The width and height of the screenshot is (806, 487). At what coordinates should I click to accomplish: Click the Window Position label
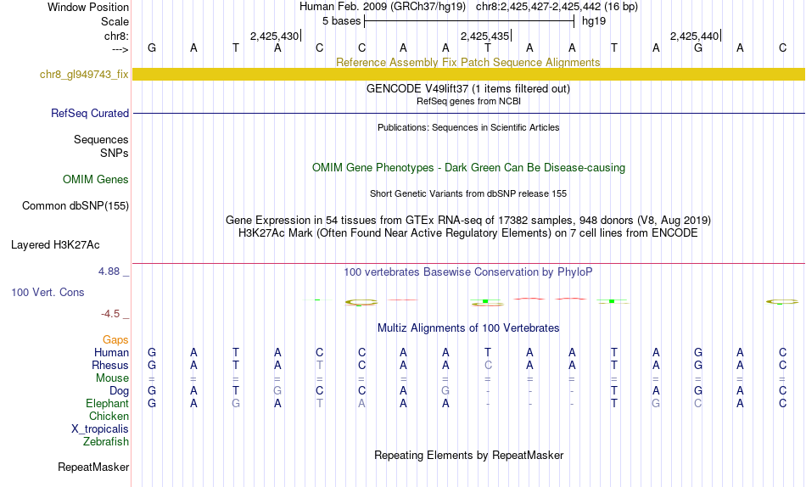(88, 7)
